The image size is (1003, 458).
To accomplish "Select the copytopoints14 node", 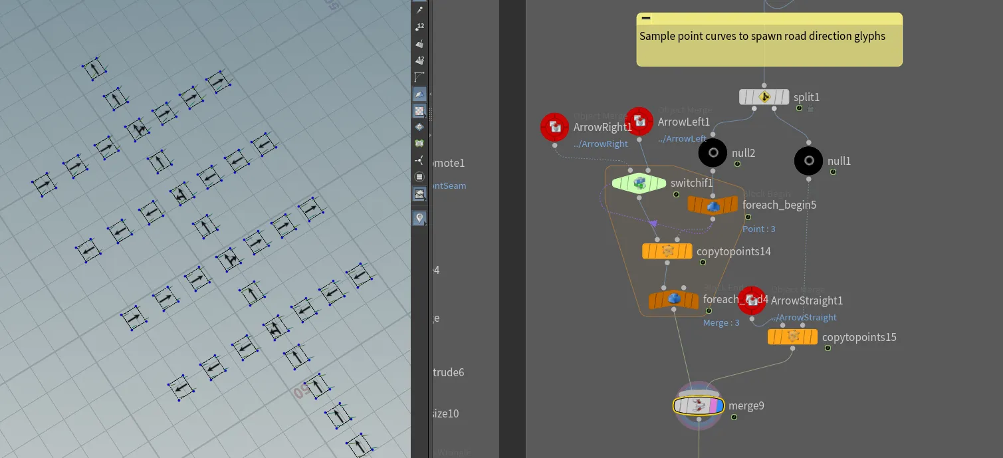I will click(x=667, y=251).
